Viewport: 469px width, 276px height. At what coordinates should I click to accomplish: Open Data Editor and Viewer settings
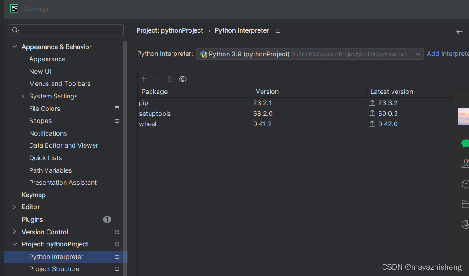64,145
